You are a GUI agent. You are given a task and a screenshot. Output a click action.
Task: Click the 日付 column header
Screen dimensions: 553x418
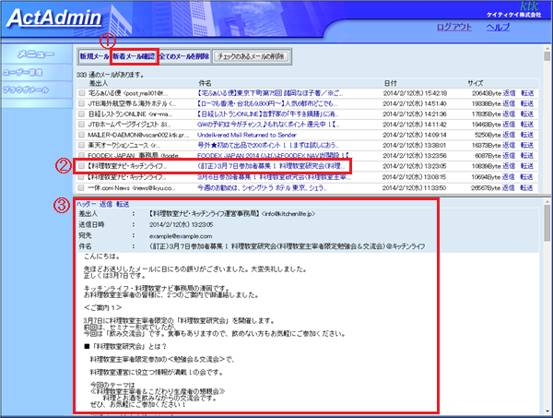coord(390,83)
